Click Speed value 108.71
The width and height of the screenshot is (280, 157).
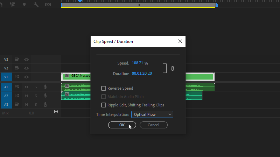pos(137,63)
